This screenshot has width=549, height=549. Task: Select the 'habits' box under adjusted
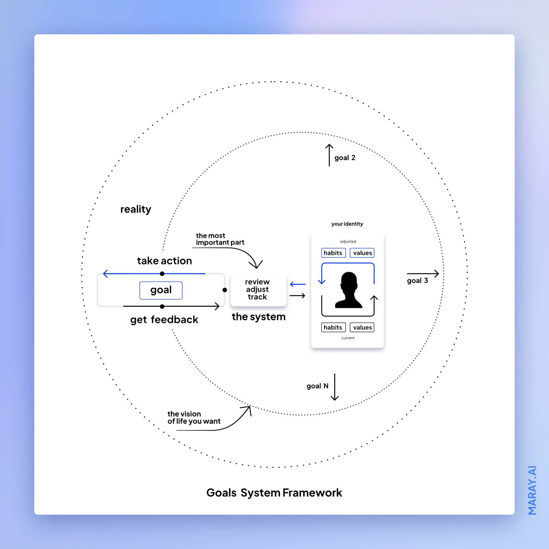tap(333, 253)
